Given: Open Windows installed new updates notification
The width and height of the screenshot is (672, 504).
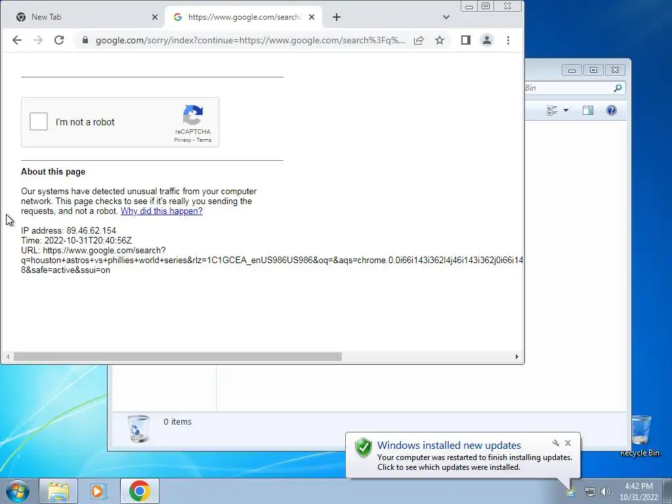Looking at the screenshot, I should pyautogui.click(x=449, y=446).
